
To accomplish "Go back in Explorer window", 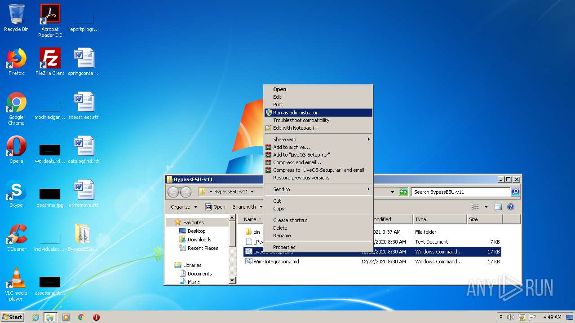I will 173,192.
